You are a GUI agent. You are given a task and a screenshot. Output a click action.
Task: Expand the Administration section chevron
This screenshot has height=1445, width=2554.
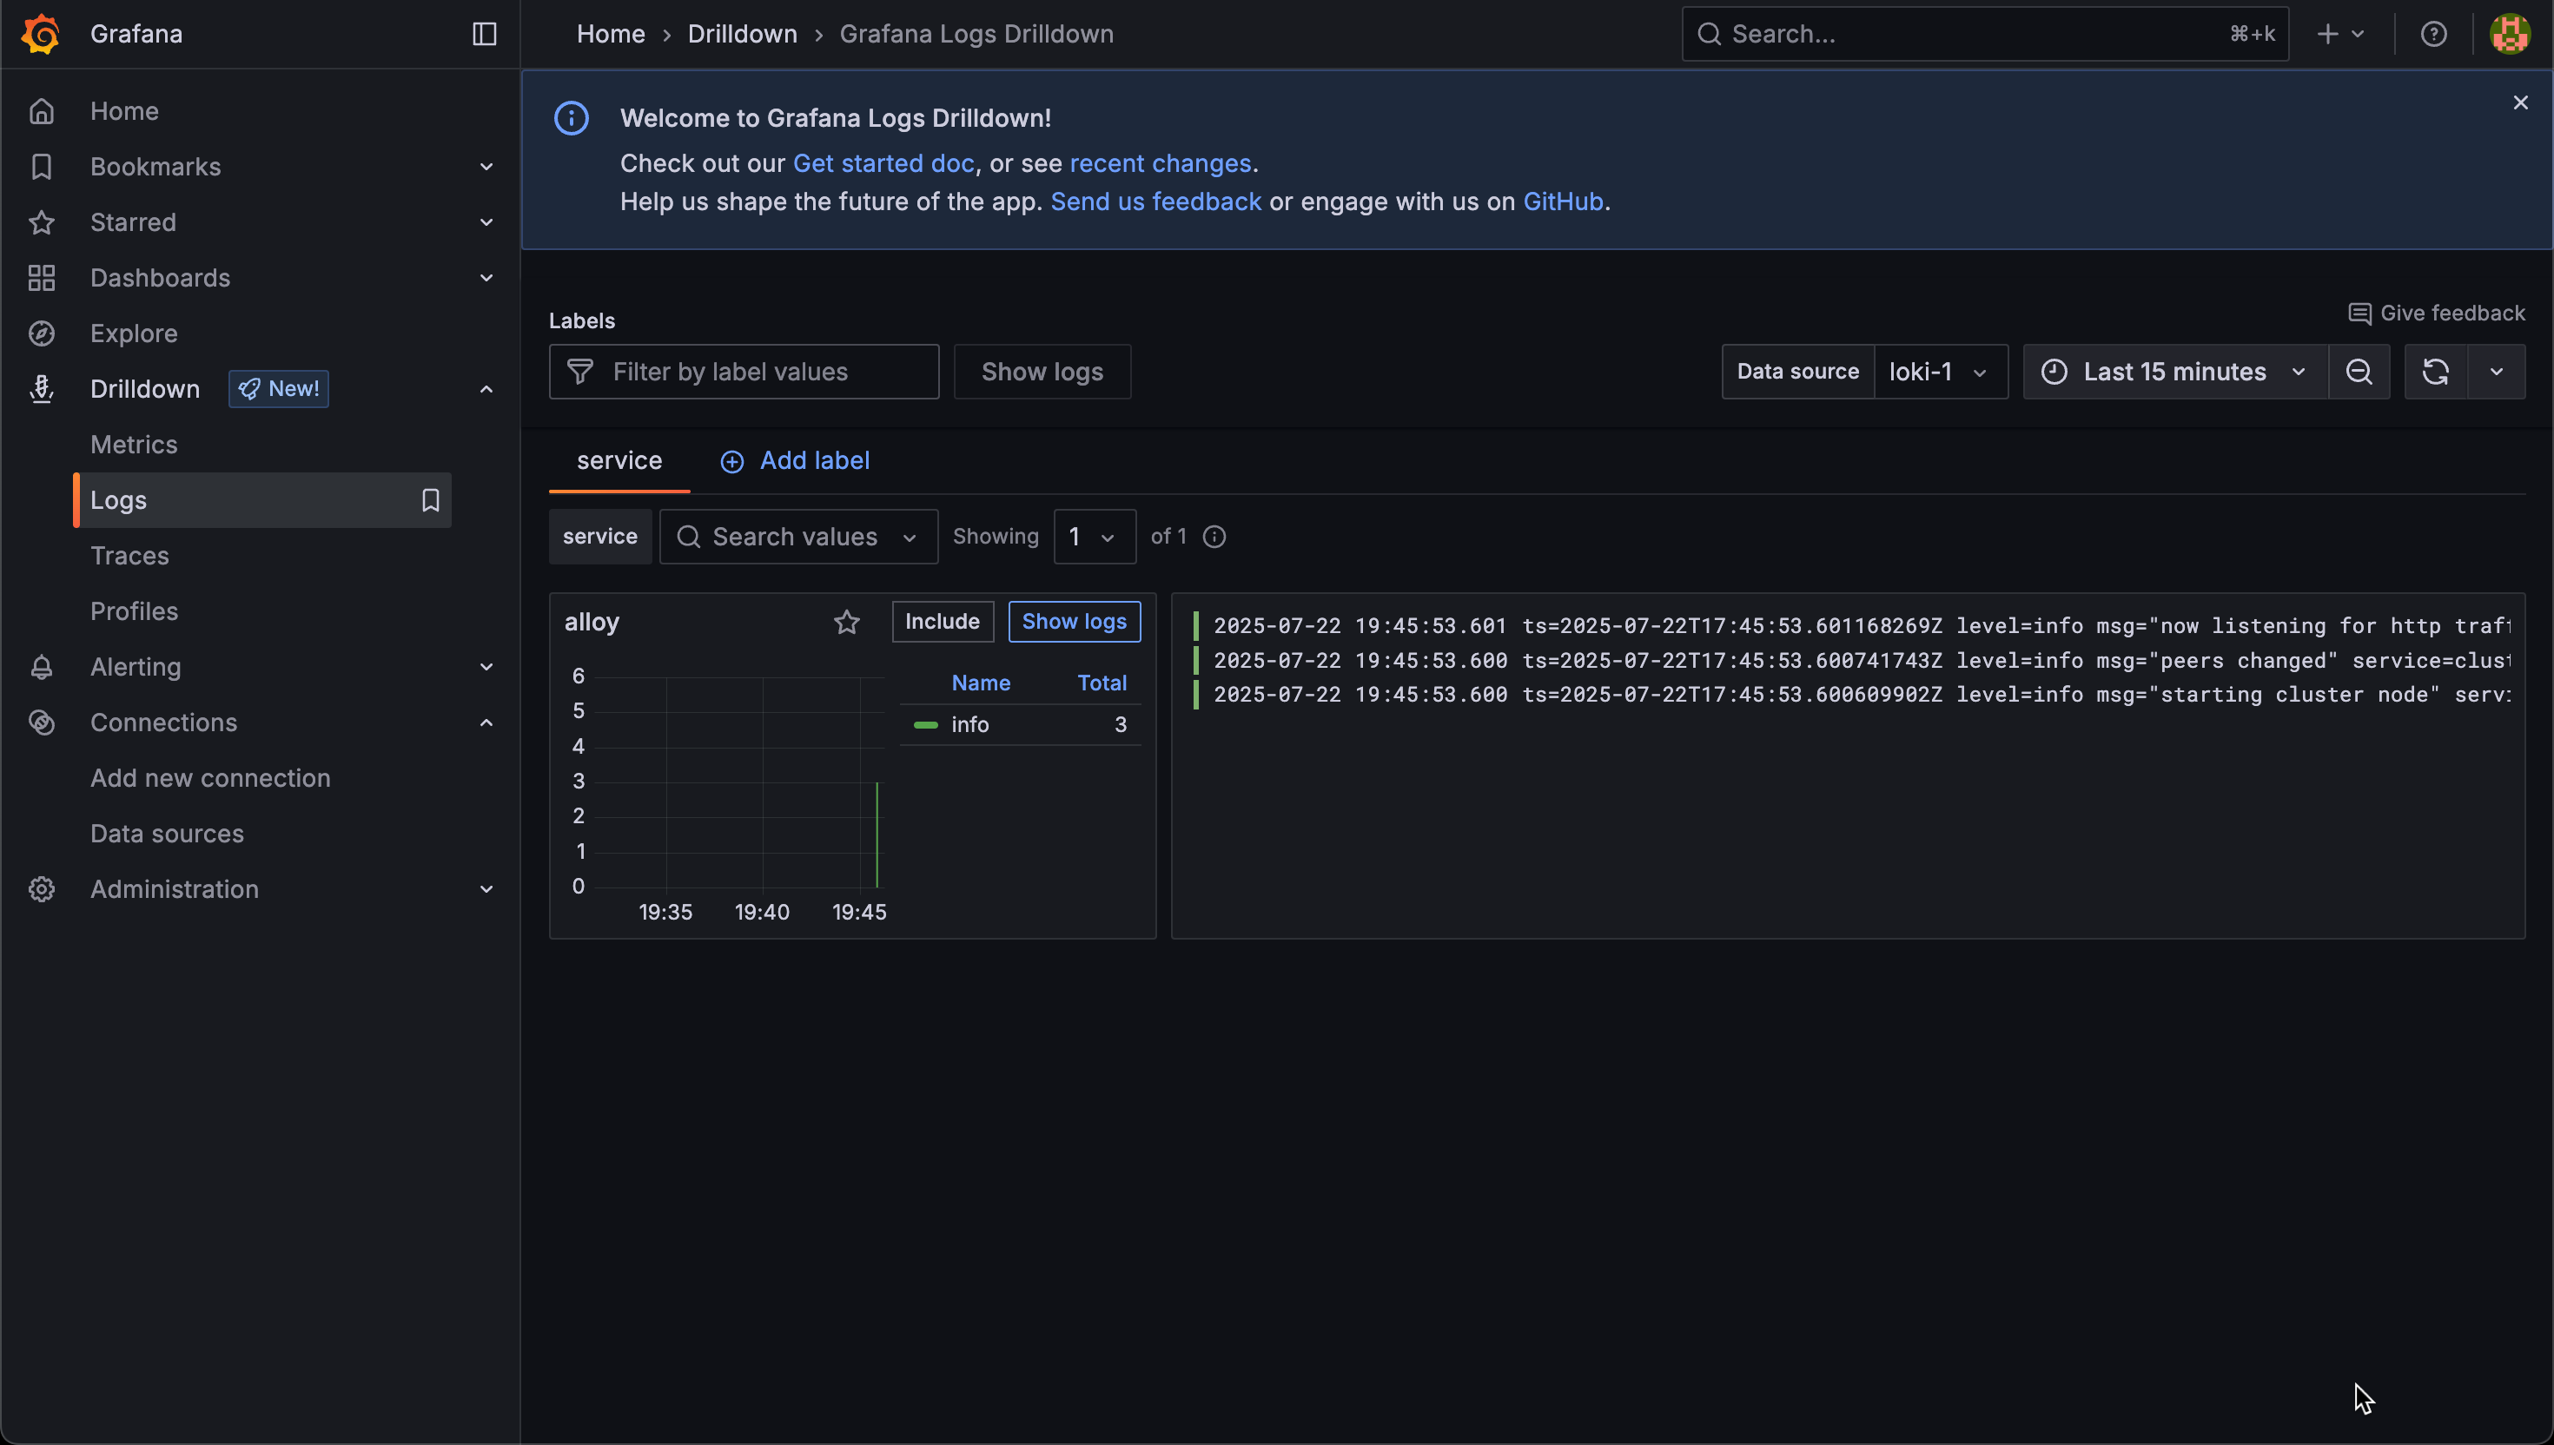486,889
